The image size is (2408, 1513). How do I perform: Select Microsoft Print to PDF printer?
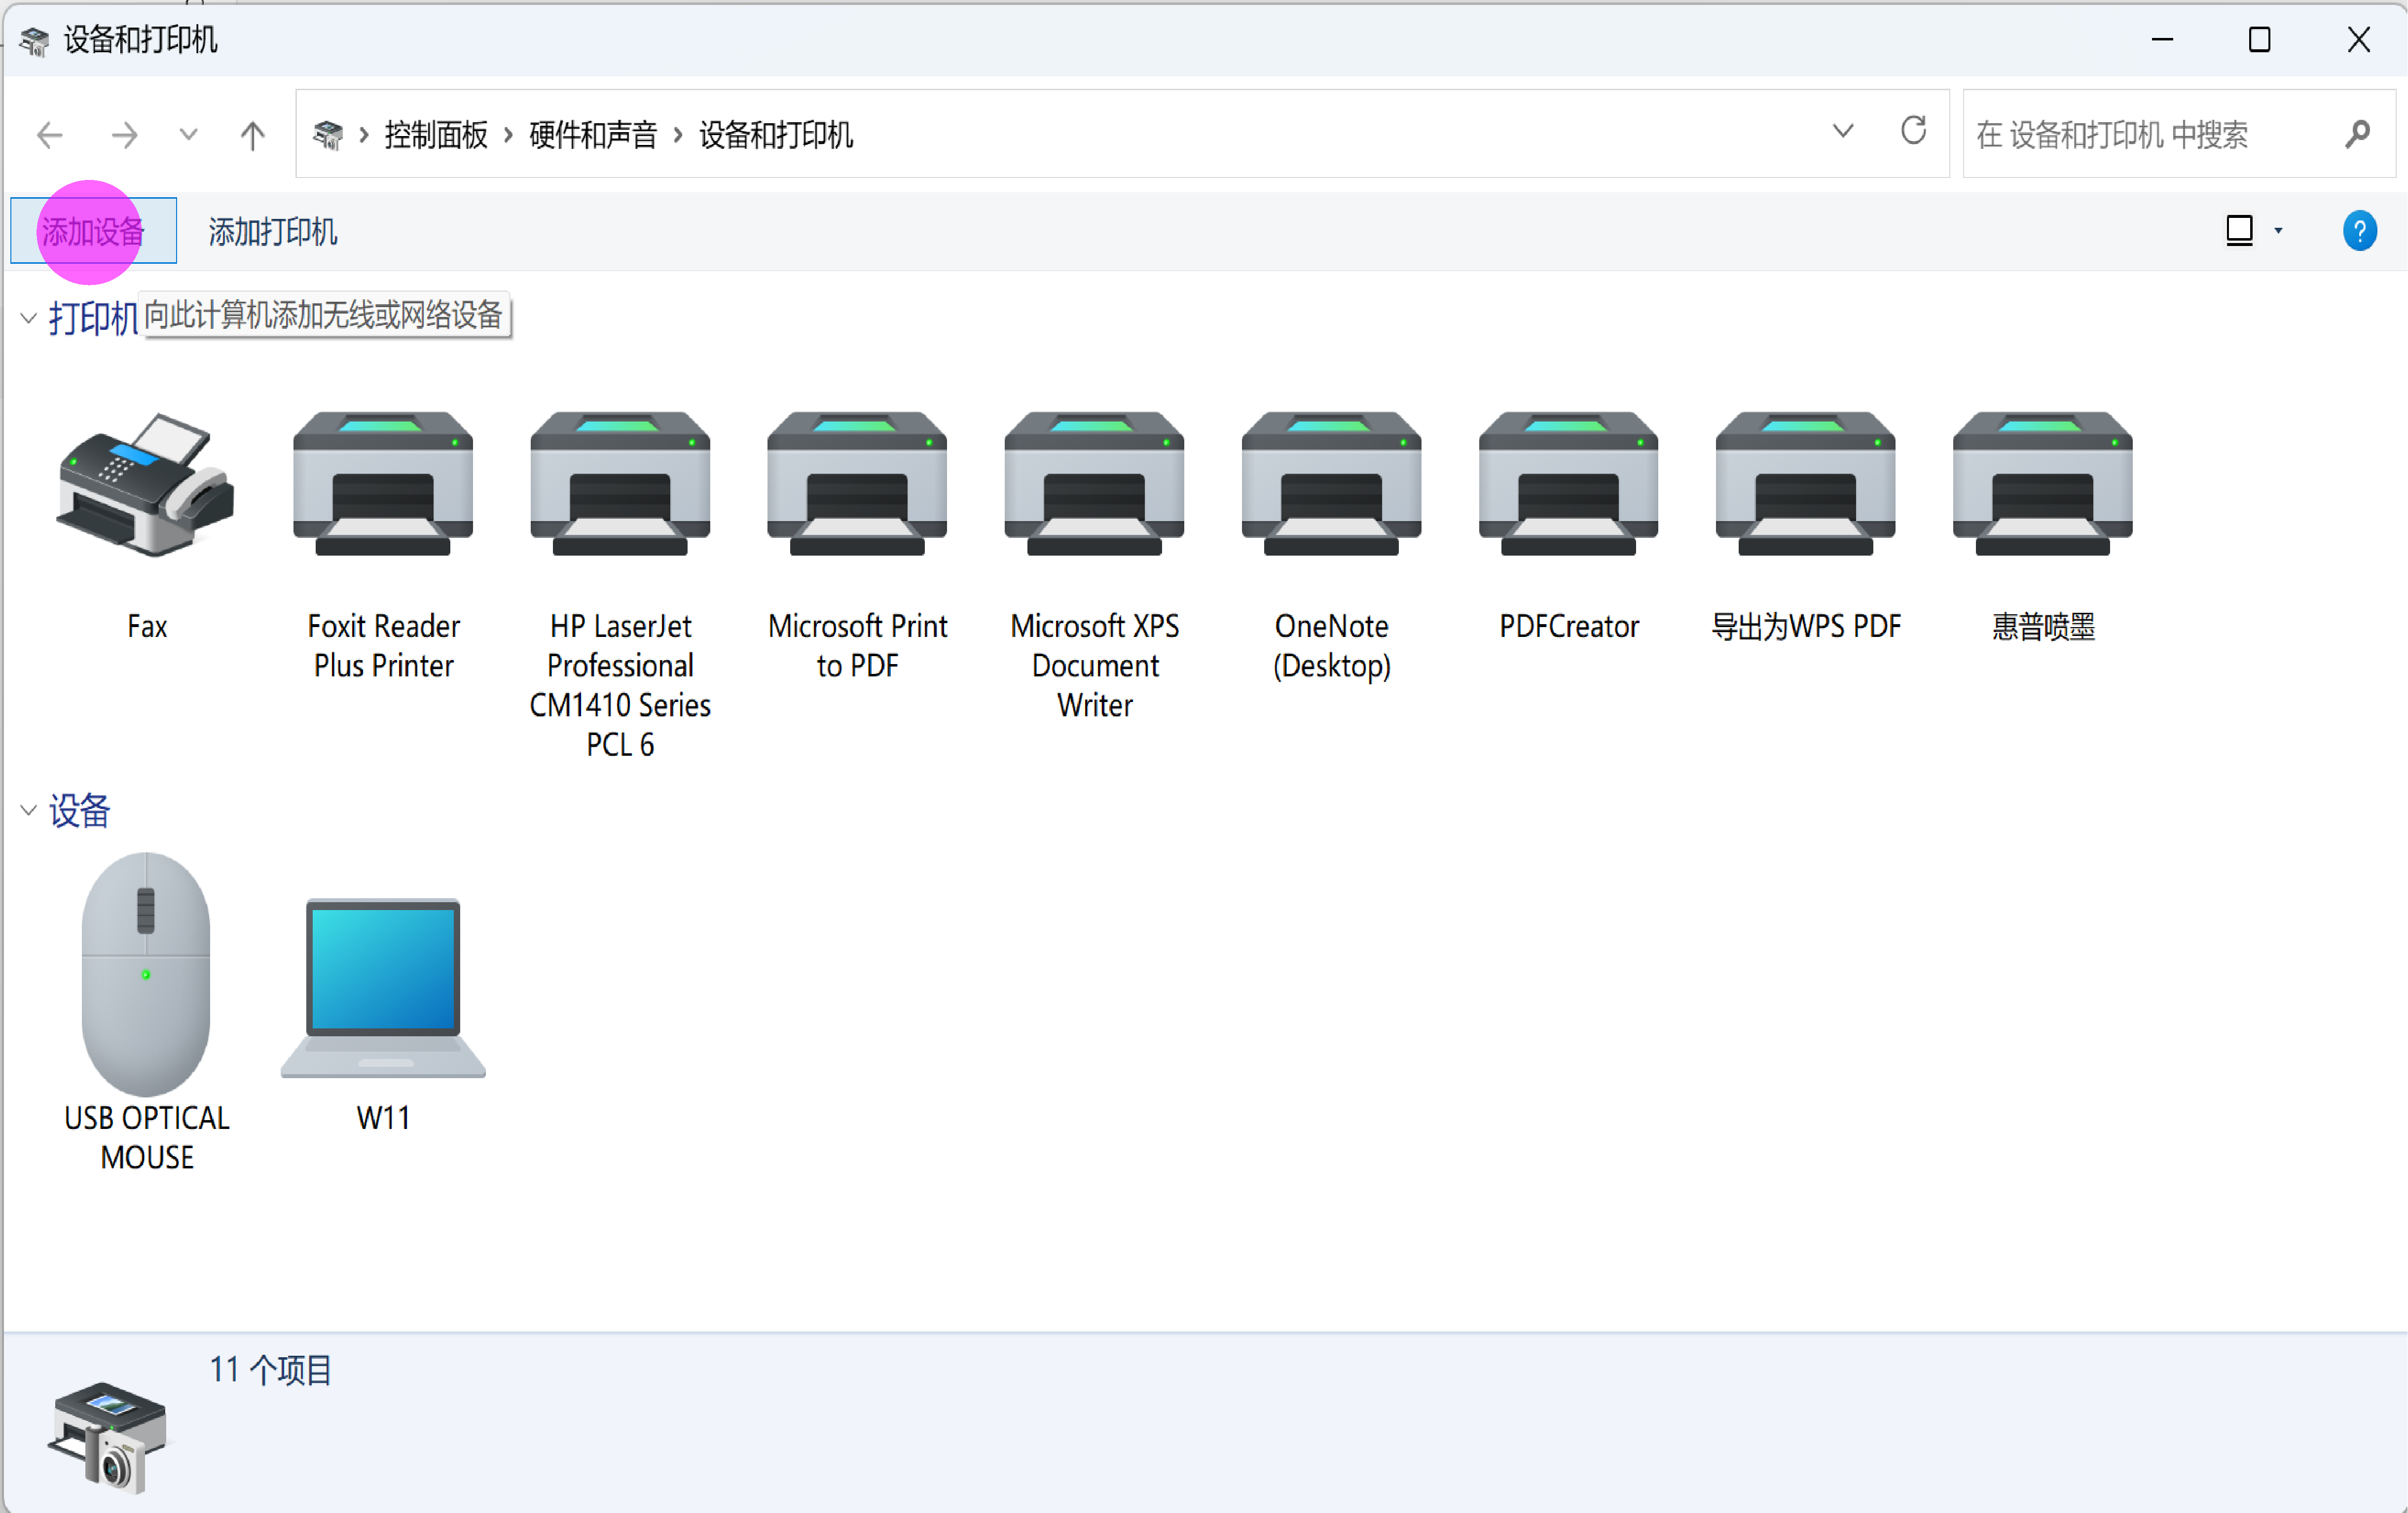tap(857, 485)
